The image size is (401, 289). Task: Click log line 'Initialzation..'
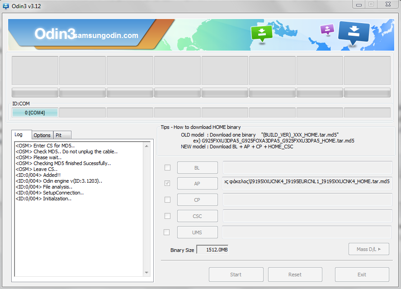(43, 199)
